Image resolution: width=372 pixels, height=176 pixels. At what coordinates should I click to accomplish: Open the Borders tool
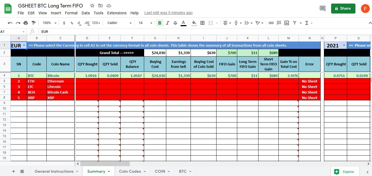202,23
